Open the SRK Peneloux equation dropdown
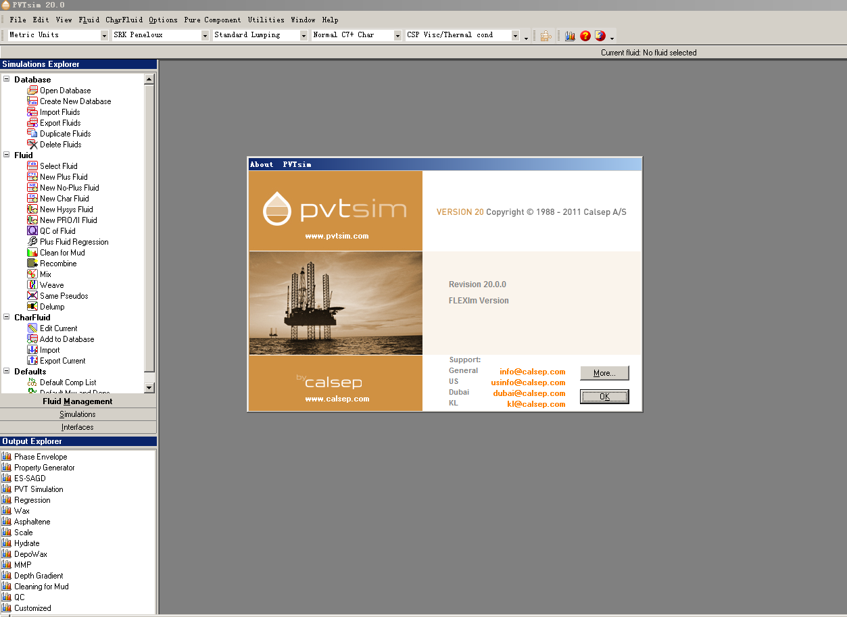The image size is (847, 617). click(x=205, y=35)
